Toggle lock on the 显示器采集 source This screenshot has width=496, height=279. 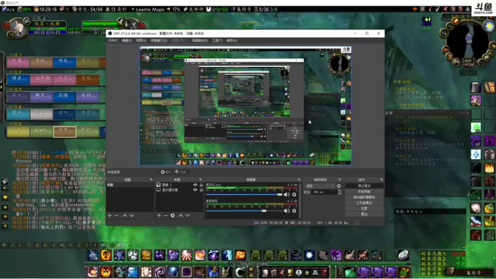(x=201, y=190)
